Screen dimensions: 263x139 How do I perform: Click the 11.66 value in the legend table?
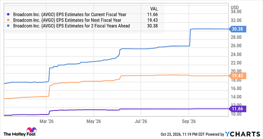click(x=153, y=15)
